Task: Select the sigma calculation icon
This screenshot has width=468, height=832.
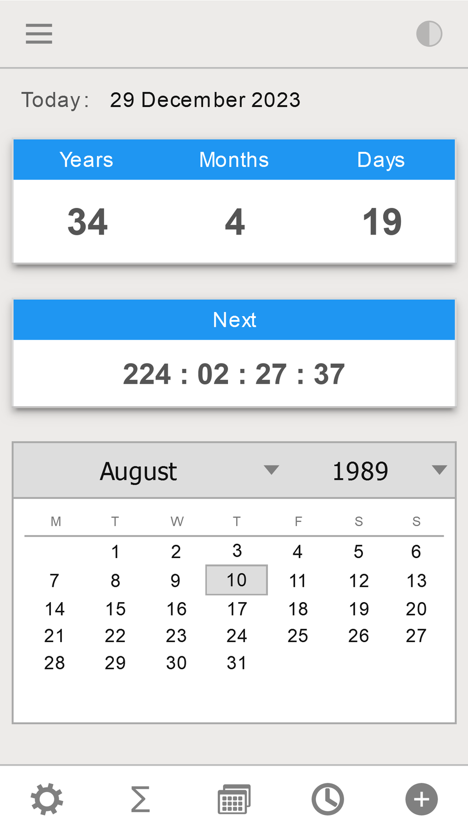Action: 140,798
